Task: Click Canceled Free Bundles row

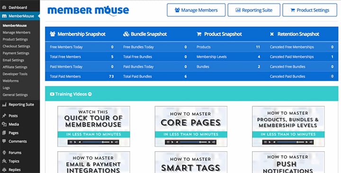Action: tap(302, 67)
